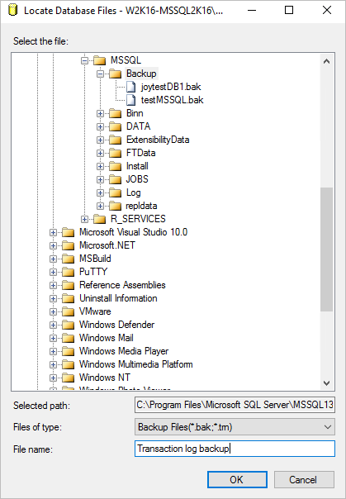Expand the R_SERVICES folder node

(84, 219)
